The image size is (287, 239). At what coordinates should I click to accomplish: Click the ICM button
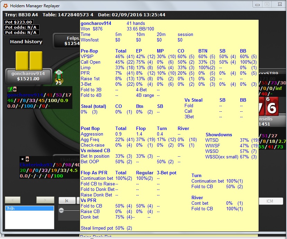(x=271, y=201)
